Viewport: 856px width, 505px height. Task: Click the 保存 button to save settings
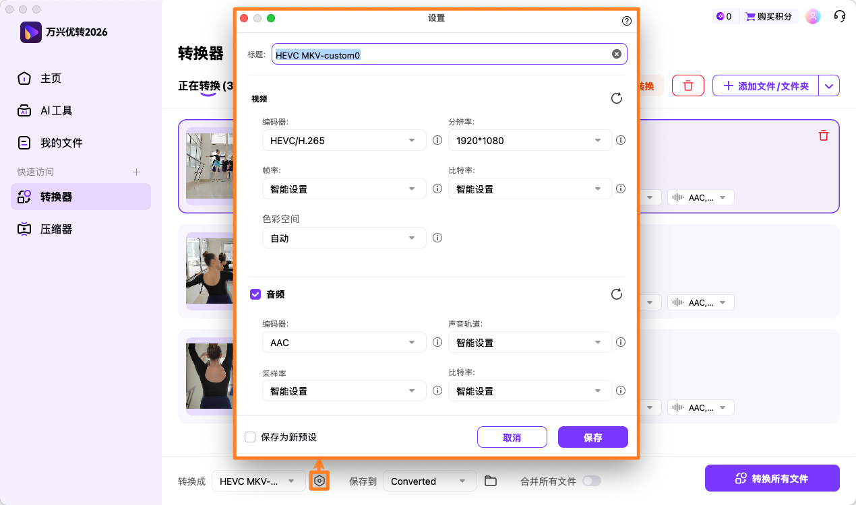click(x=592, y=436)
